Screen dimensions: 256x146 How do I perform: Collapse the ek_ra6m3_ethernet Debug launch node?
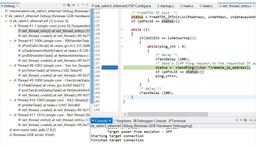click(2, 16)
